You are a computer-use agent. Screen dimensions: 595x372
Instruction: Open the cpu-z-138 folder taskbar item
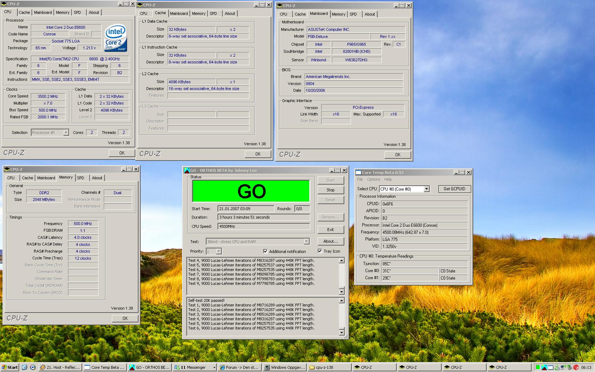point(329,367)
